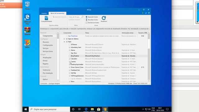Image resolution: width=199 pixels, height=112 pixels.
Task: Click the Windows taskbar search box
Action: 49,109
